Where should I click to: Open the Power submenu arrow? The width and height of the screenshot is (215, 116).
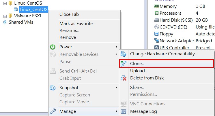pyautogui.click(x=116, y=47)
